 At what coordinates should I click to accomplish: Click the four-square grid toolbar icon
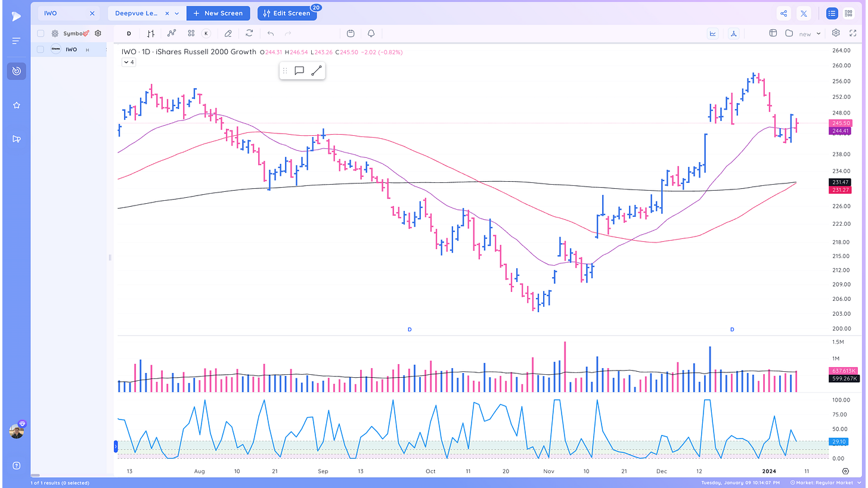(x=191, y=33)
